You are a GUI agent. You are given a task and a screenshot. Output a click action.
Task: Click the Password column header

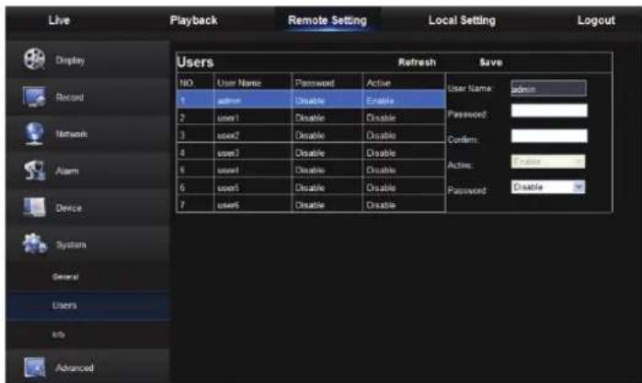coord(327,83)
